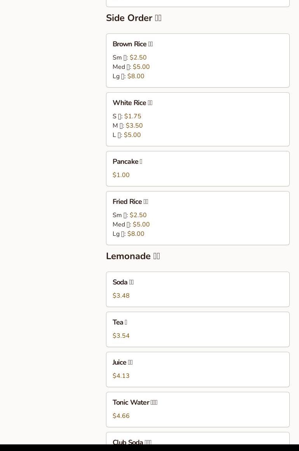Pick White Rice medium $3.50 price
Viewport: 299px width, 451px height.
(134, 126)
